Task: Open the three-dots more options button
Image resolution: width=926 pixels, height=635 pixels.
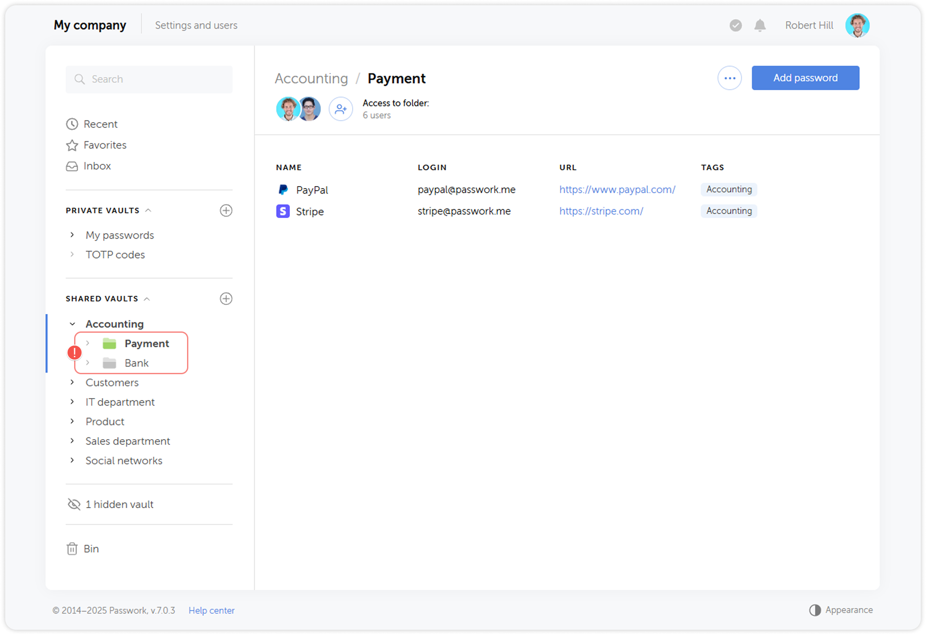Action: click(x=729, y=78)
